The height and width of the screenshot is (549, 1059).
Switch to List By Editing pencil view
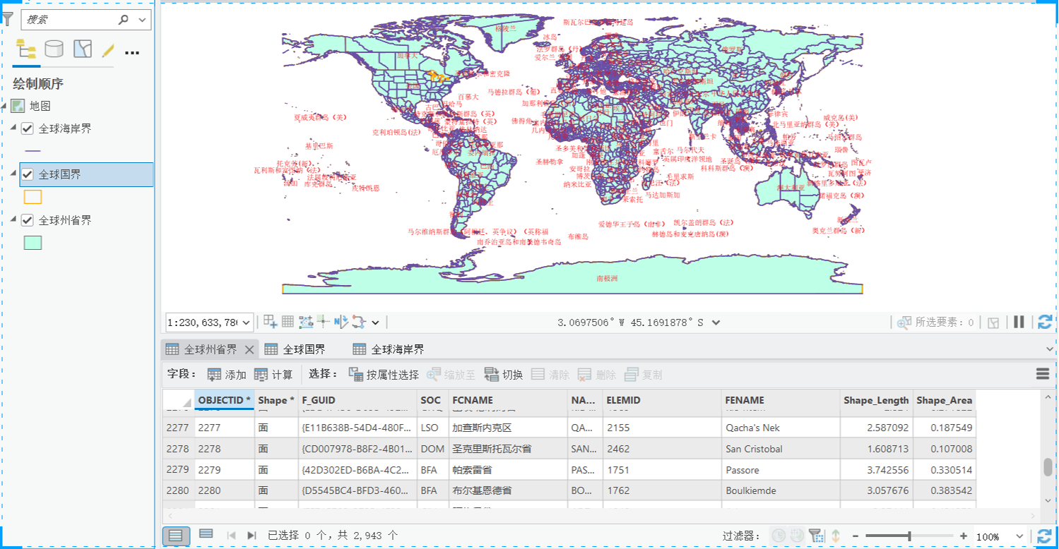point(108,50)
